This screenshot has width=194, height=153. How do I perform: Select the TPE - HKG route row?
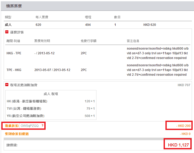(x=14, y=70)
